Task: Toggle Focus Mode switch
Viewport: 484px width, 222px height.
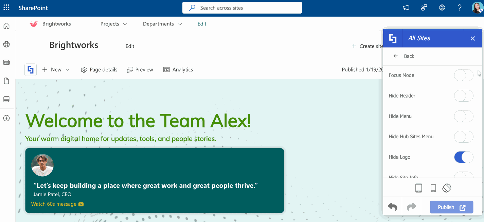Action: (464, 75)
